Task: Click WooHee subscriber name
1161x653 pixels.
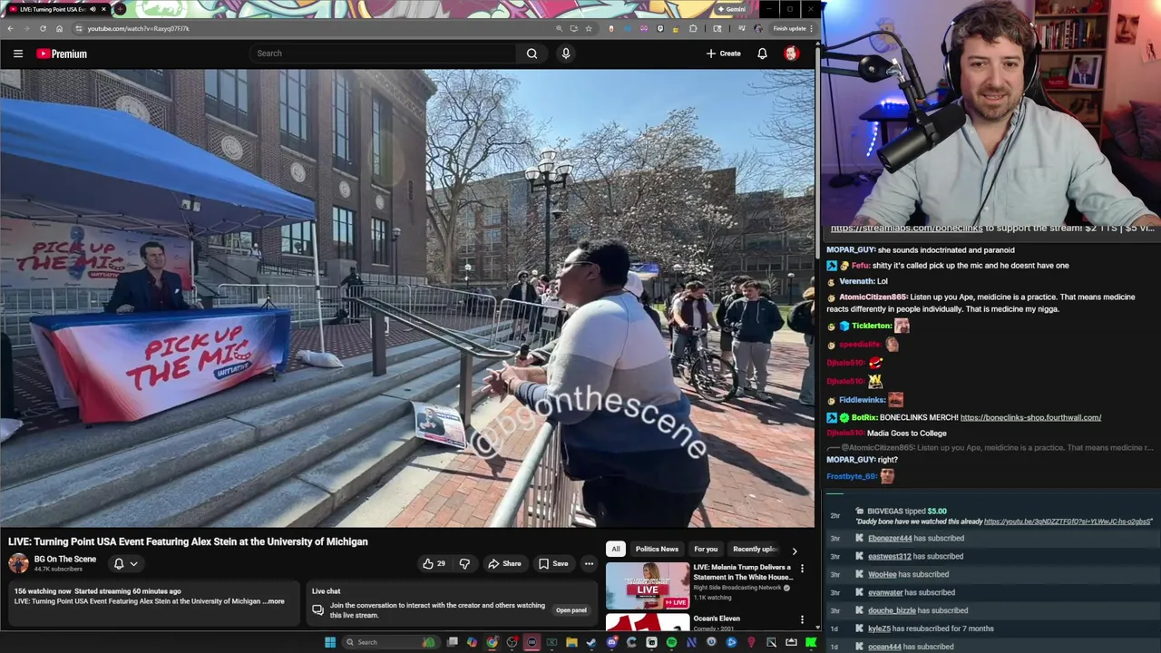Action: 882,575
